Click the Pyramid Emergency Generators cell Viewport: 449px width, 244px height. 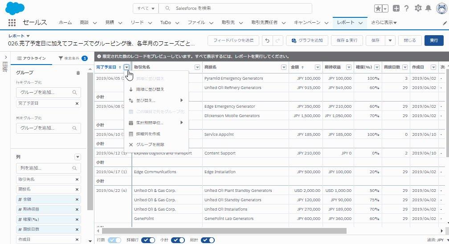(x=246, y=78)
